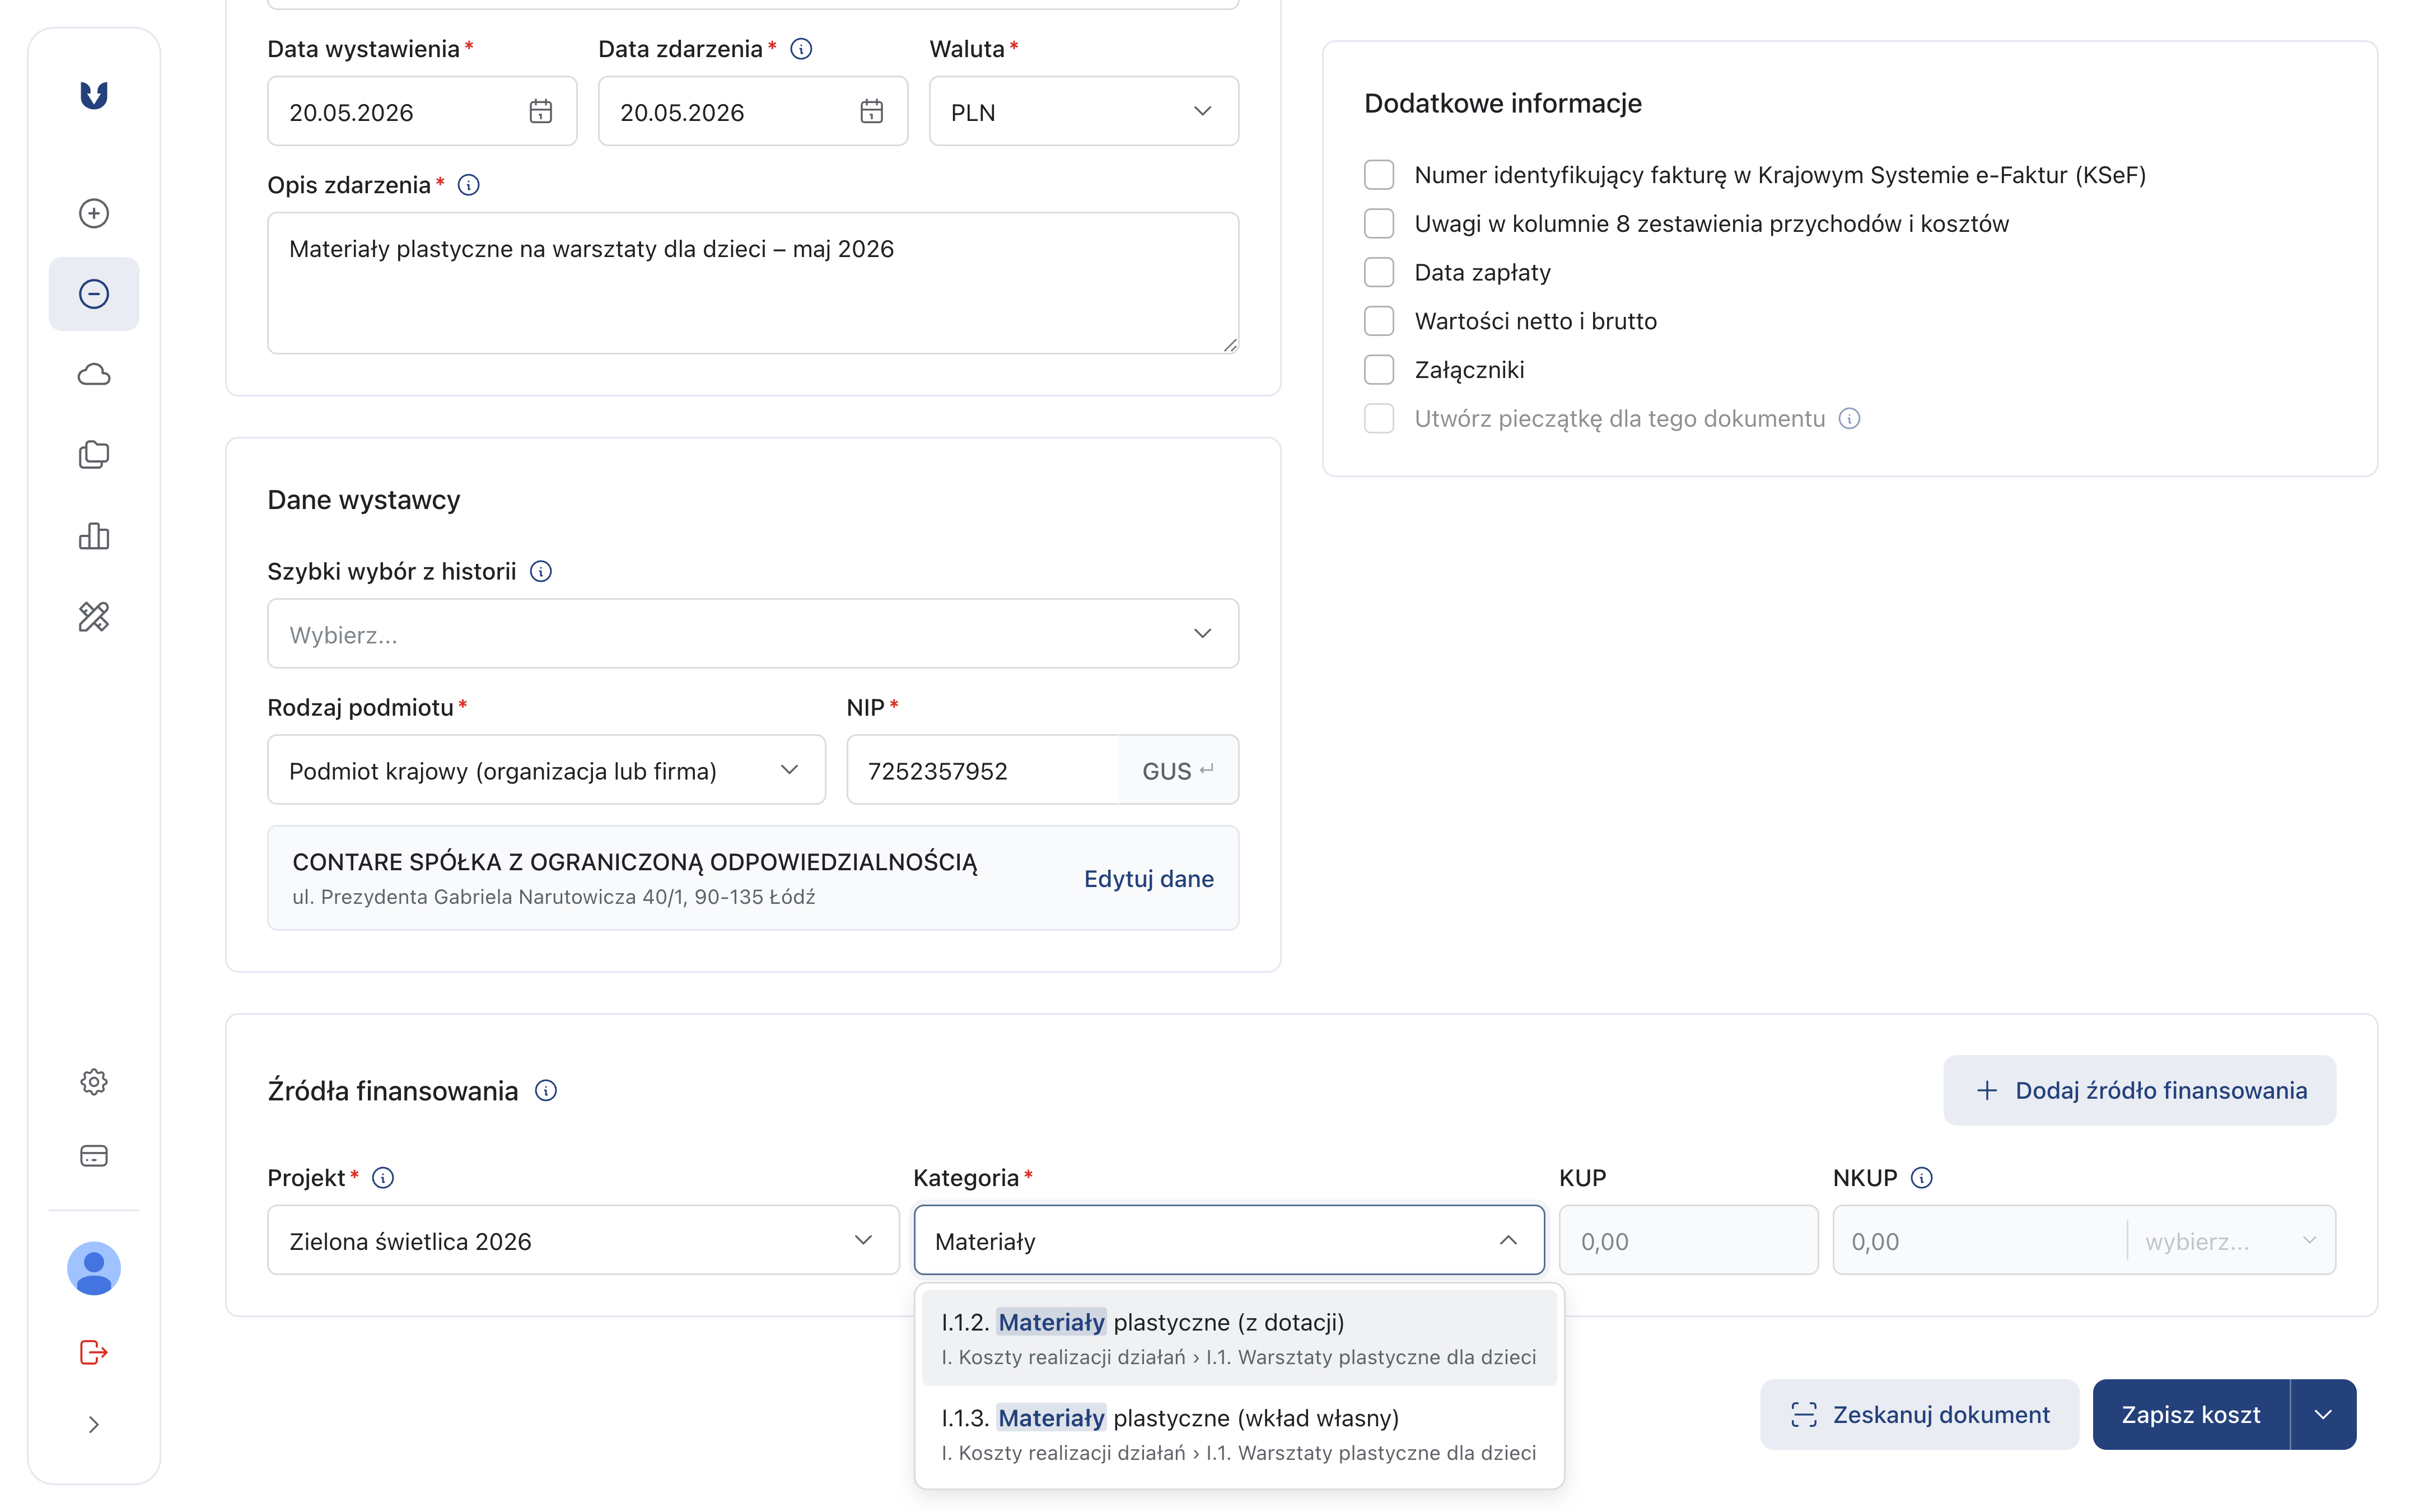Screen dimensions: 2419x1512
Task: Open the arrow beside Zapisz koszt
Action: pyautogui.click(x=2323, y=1414)
